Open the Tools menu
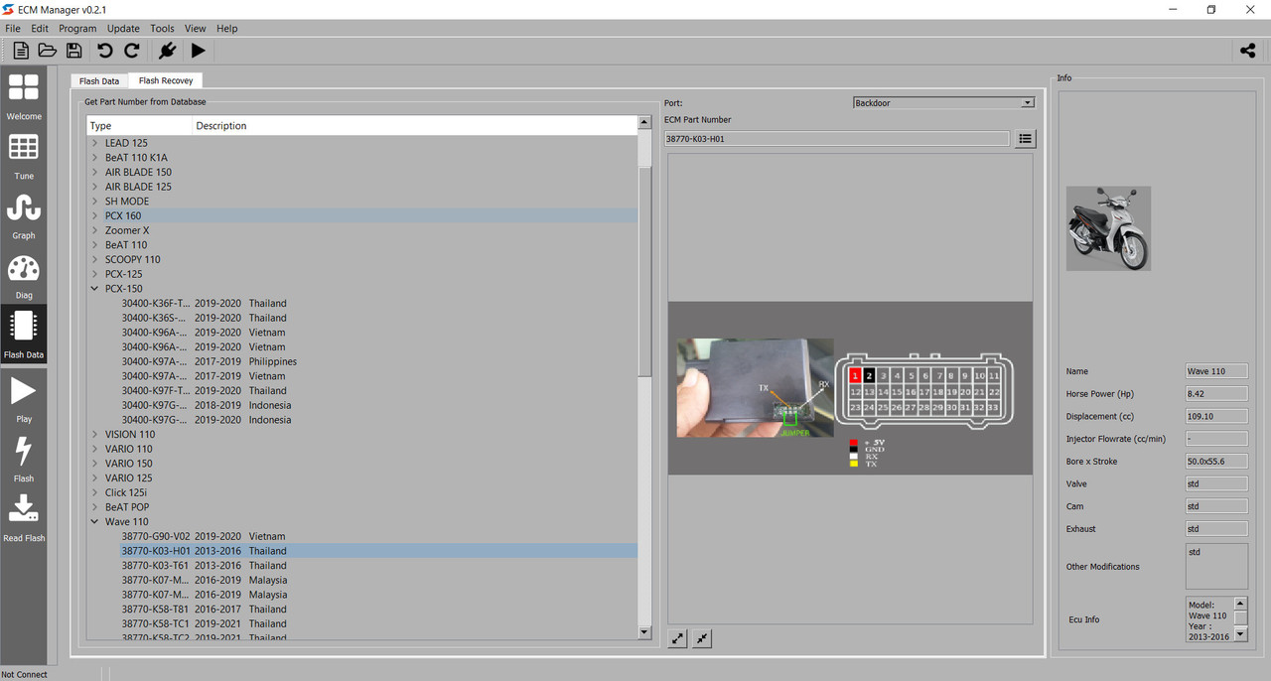 pyautogui.click(x=162, y=29)
